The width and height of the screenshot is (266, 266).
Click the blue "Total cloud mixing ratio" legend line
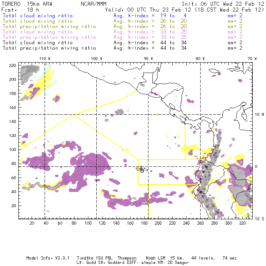pos(38,16)
